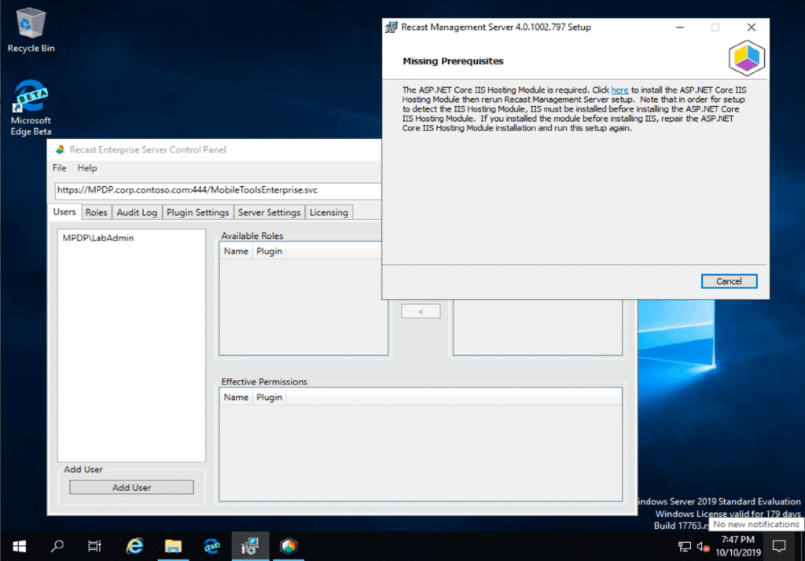This screenshot has height=561, width=805.
Task: Sort Available Roles by Name column
Action: (236, 251)
